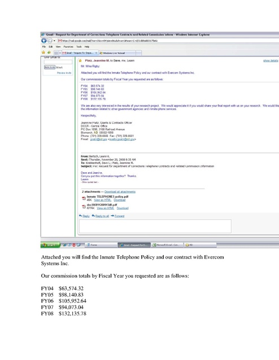Viewport: 279px width, 360px height.
Task: Switch to Microsoft Excel taskbar button
Action: point(167,245)
